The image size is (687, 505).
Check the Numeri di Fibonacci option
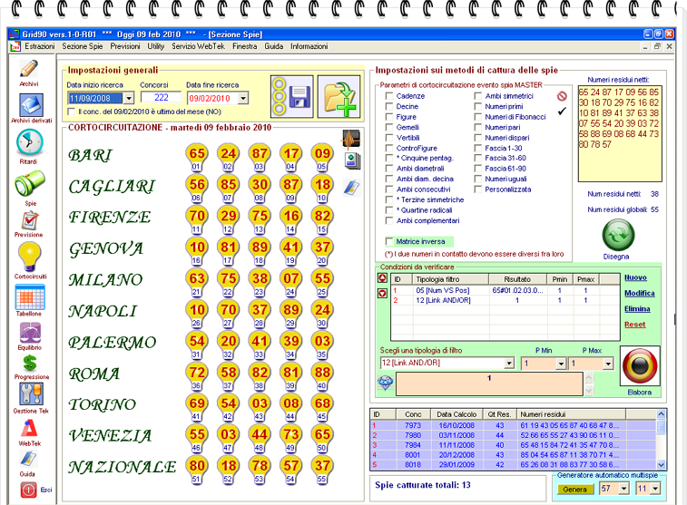click(x=477, y=117)
